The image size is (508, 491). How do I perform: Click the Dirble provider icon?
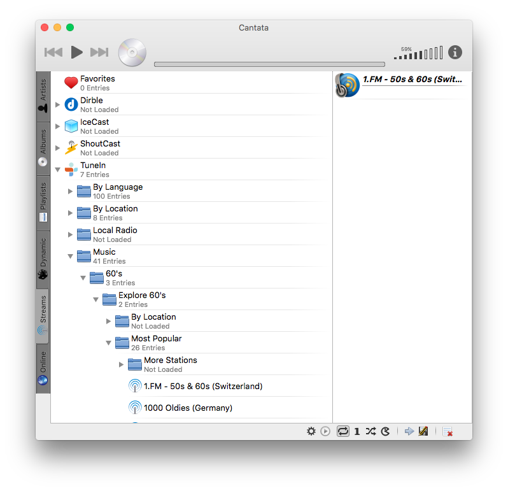(x=71, y=104)
